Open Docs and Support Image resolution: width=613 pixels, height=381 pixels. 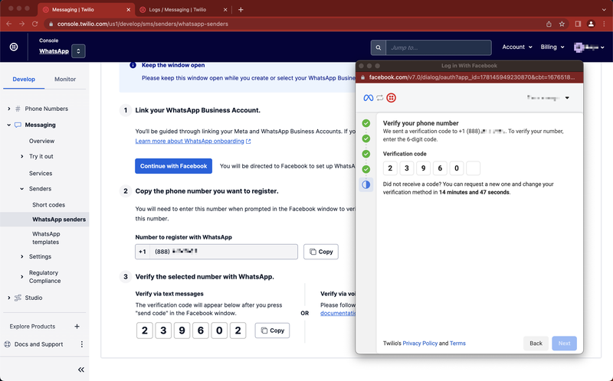(x=39, y=344)
